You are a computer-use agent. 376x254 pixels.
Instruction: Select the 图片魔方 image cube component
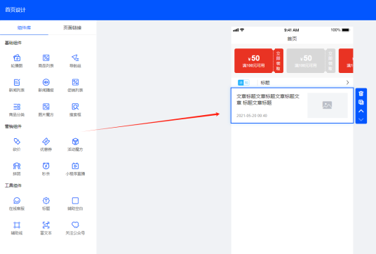[x=46, y=107]
